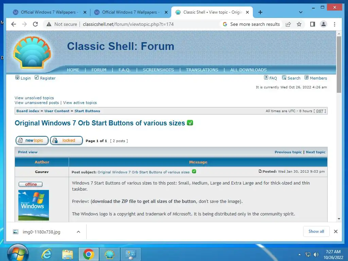The image size is (348, 261).
Task: Show hidden system tray icons
Action: (x=300, y=255)
